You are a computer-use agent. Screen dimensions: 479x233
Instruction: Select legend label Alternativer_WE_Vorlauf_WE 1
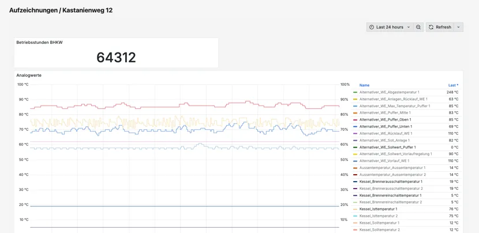point(384,161)
